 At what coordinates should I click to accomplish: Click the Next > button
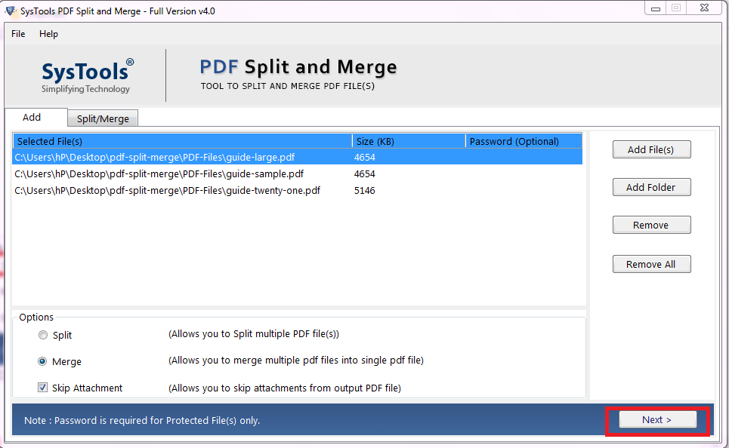click(x=657, y=419)
